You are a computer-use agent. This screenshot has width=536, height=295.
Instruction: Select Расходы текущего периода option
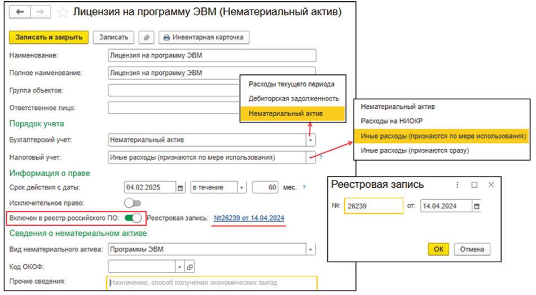click(x=292, y=84)
